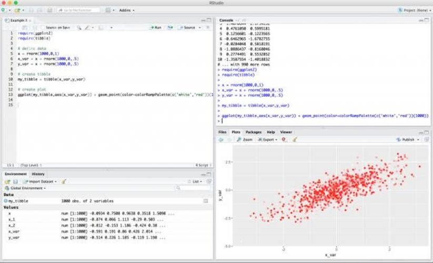This screenshot has height=263, width=433.
Task: Click code line 10 my_tibble assignment
Action: tap(52, 79)
